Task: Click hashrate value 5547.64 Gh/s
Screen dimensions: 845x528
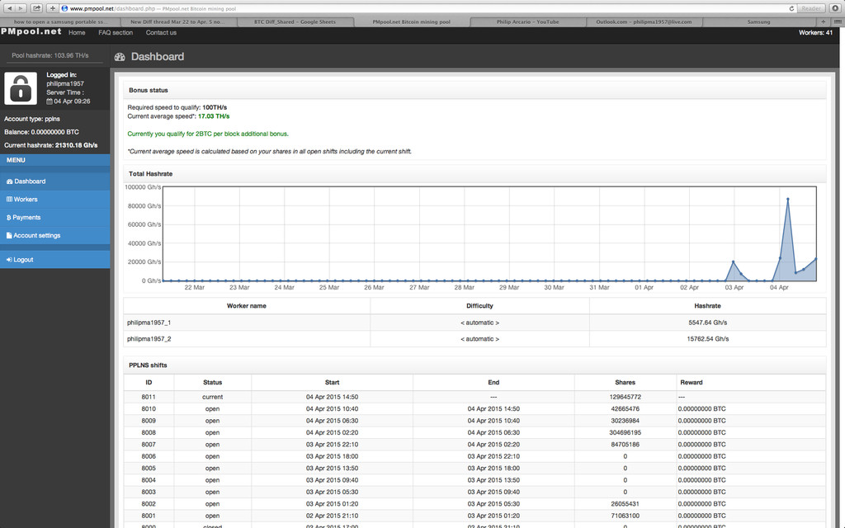Action: [707, 323]
